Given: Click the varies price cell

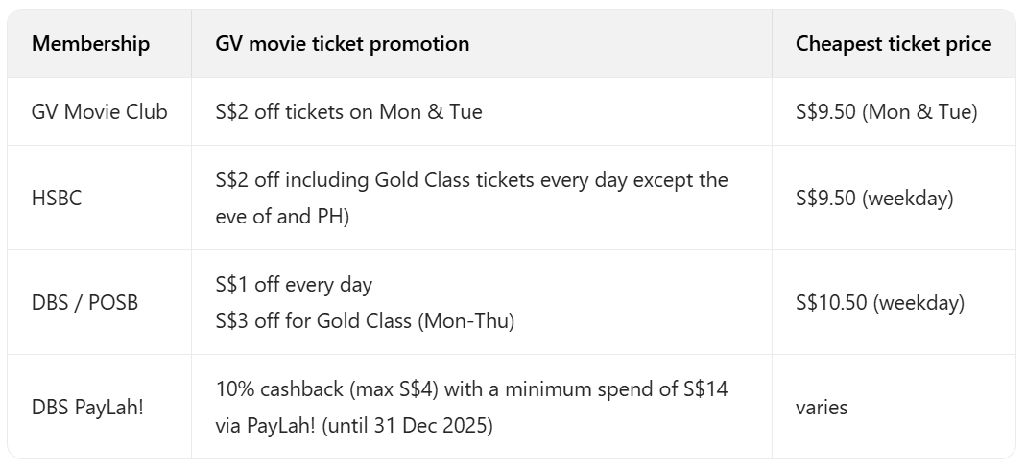Looking at the screenshot, I should [x=822, y=407].
